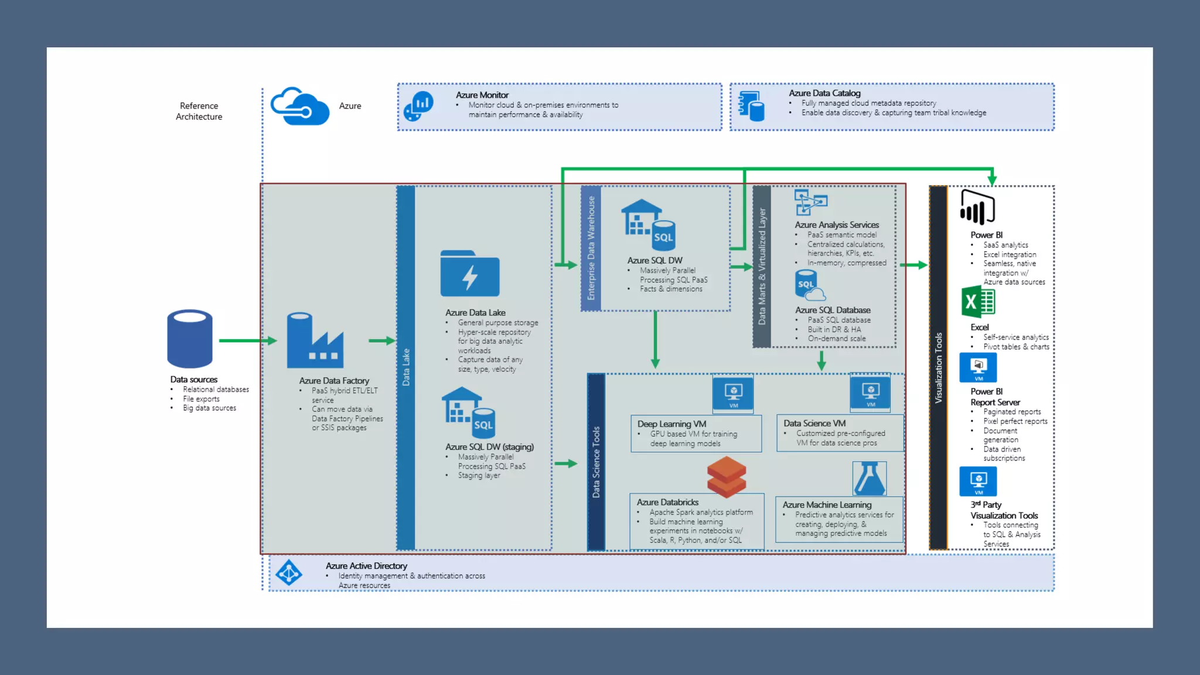The image size is (1200, 675).
Task: Click the Data sources database cylinder
Action: tap(190, 339)
